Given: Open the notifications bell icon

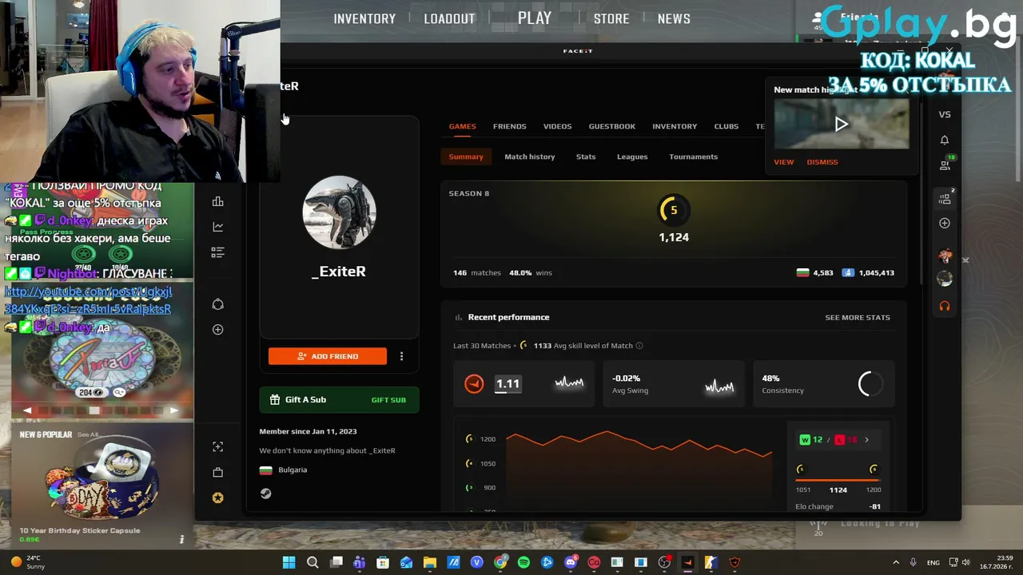Looking at the screenshot, I should 945,140.
